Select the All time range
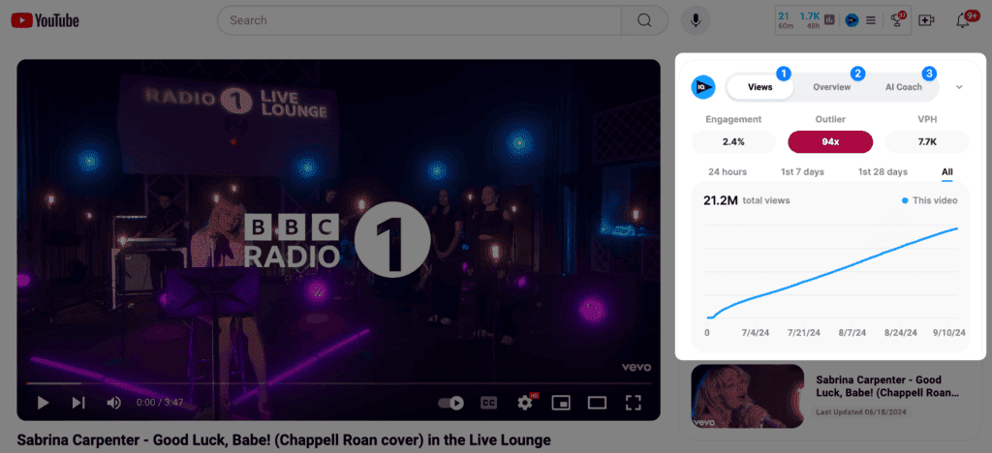Viewport: 992px width, 453px height. point(947,172)
